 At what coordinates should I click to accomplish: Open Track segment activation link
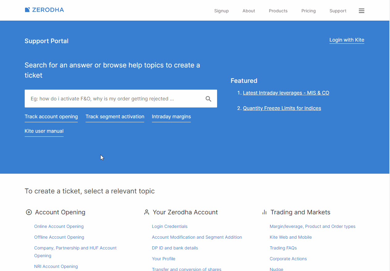pyautogui.click(x=115, y=117)
